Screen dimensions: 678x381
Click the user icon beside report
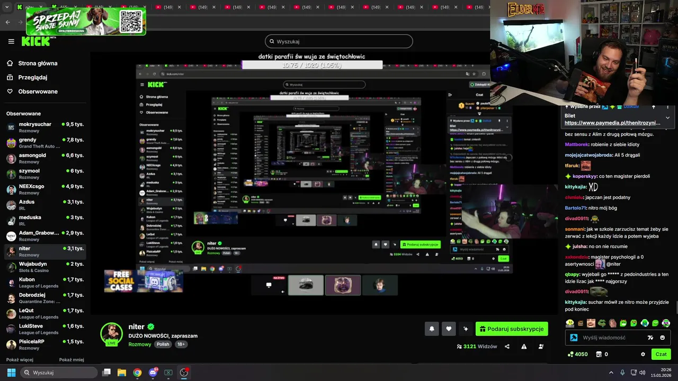click(x=541, y=347)
